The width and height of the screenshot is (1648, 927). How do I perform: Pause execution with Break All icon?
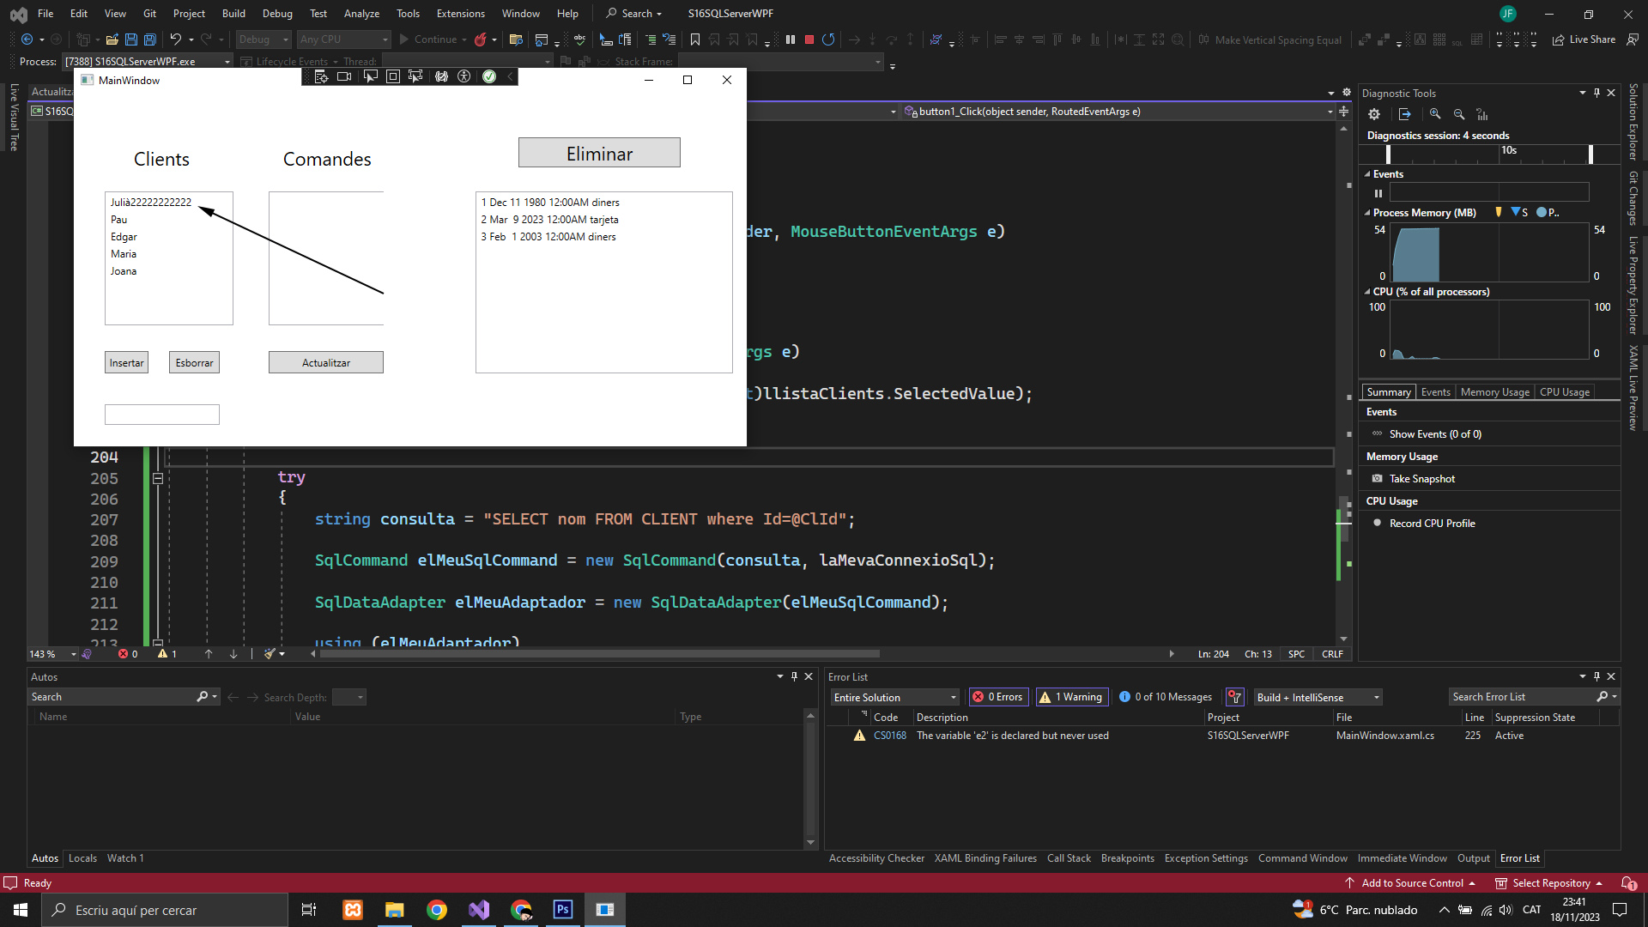pos(790,39)
